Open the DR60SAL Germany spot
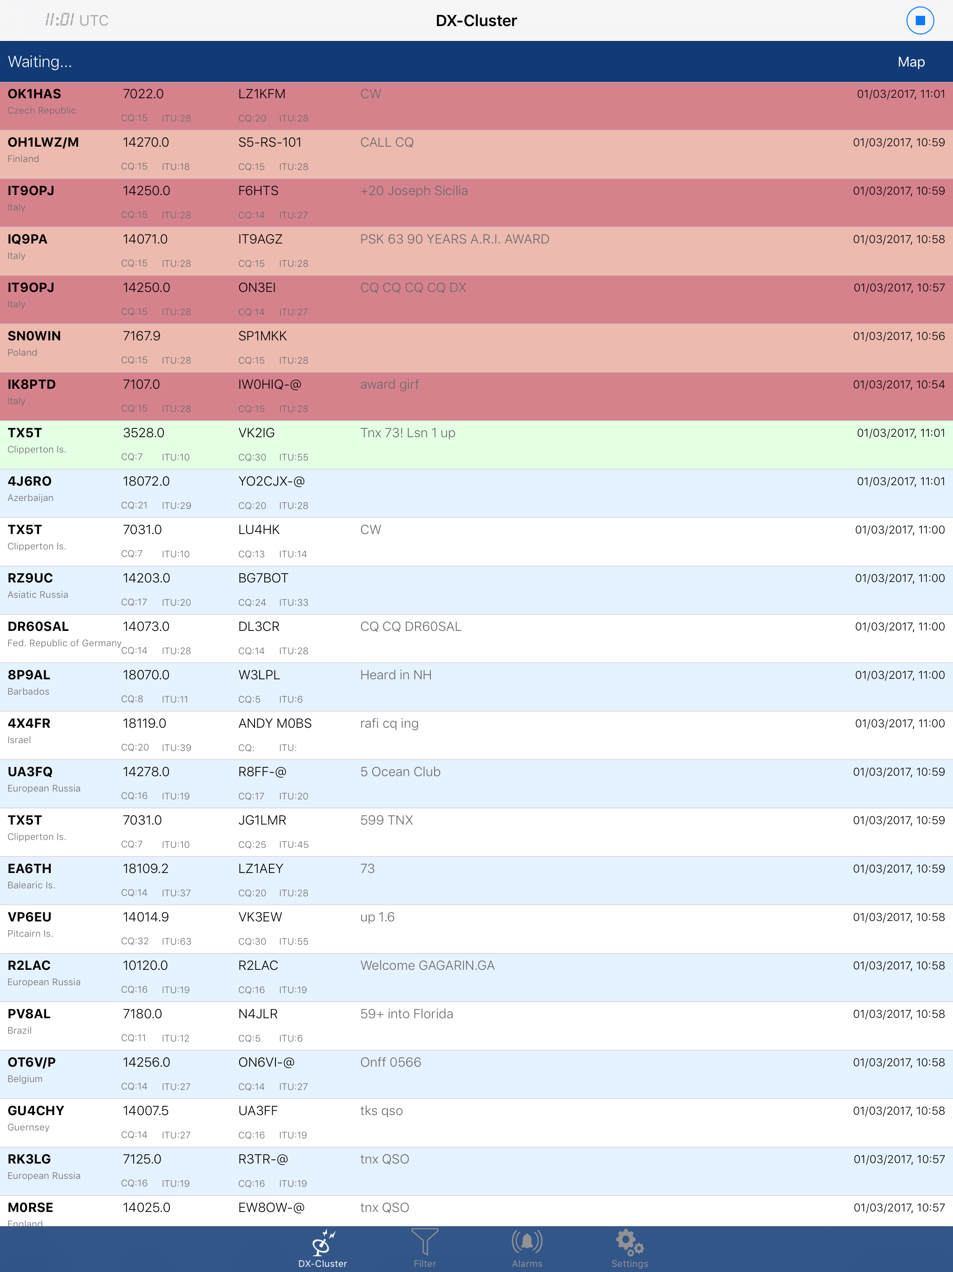953x1272 pixels. (476, 638)
